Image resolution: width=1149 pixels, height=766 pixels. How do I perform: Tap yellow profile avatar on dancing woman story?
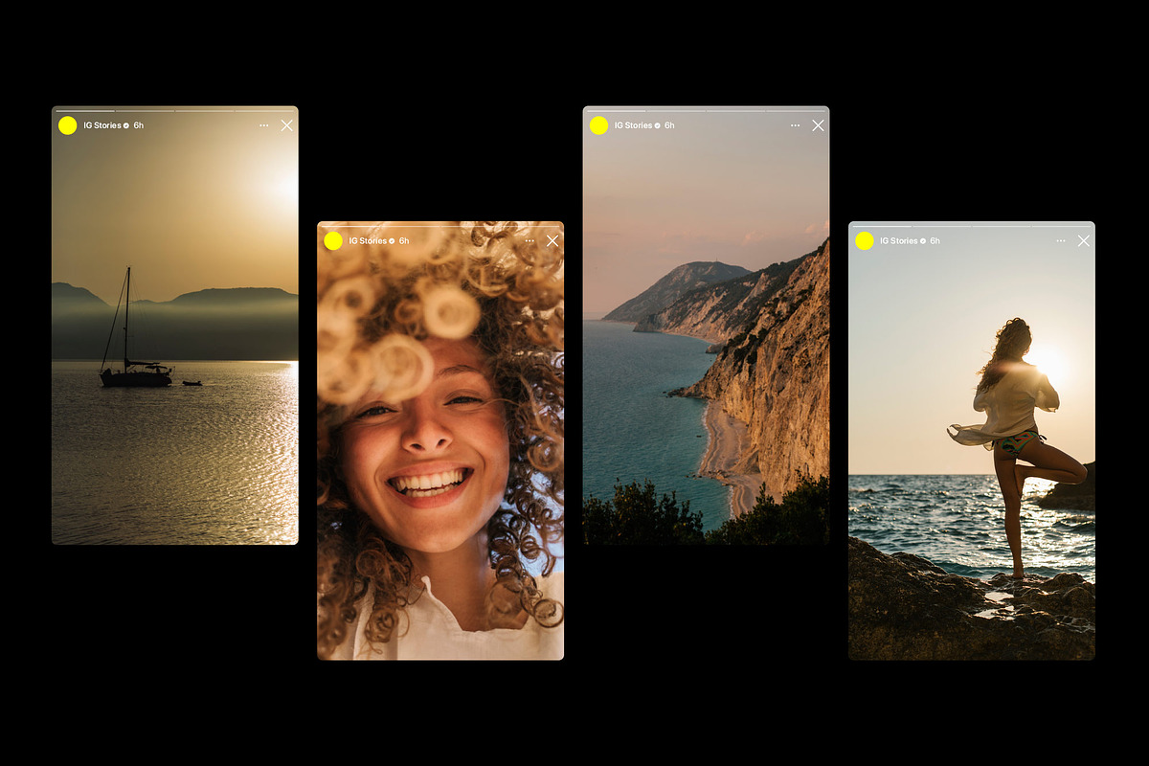click(865, 241)
